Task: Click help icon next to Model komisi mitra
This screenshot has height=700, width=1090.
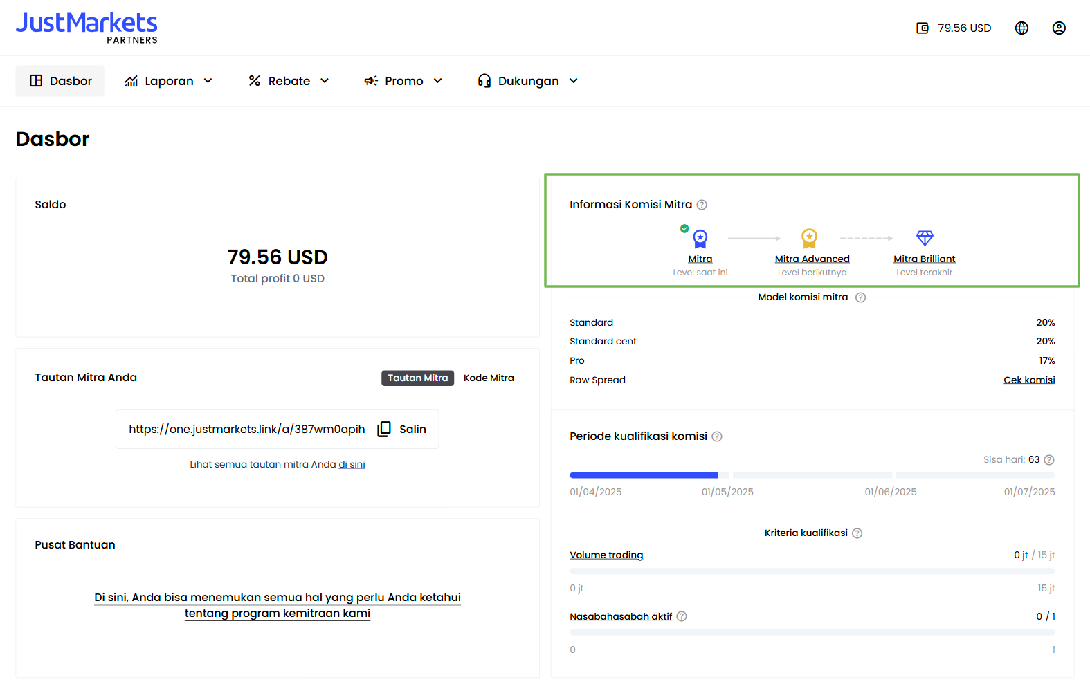Action: (861, 297)
